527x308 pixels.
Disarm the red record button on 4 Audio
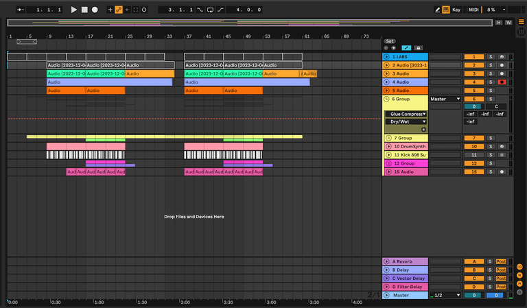click(x=502, y=82)
